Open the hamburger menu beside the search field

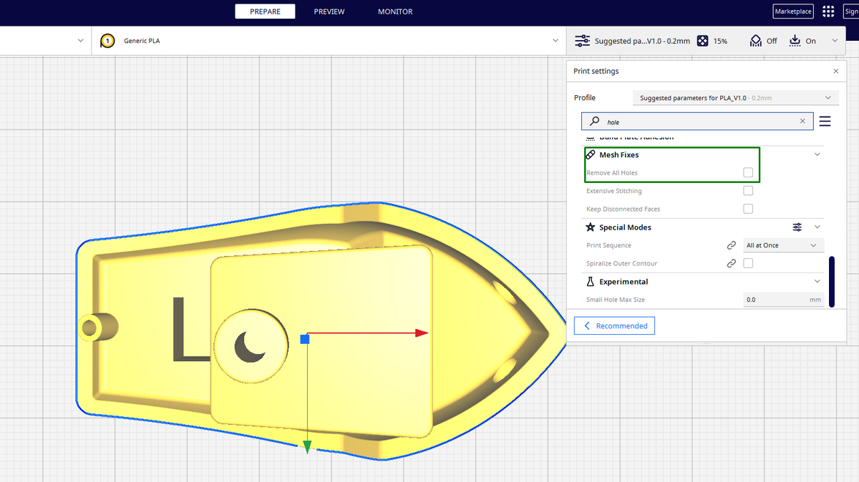(825, 121)
